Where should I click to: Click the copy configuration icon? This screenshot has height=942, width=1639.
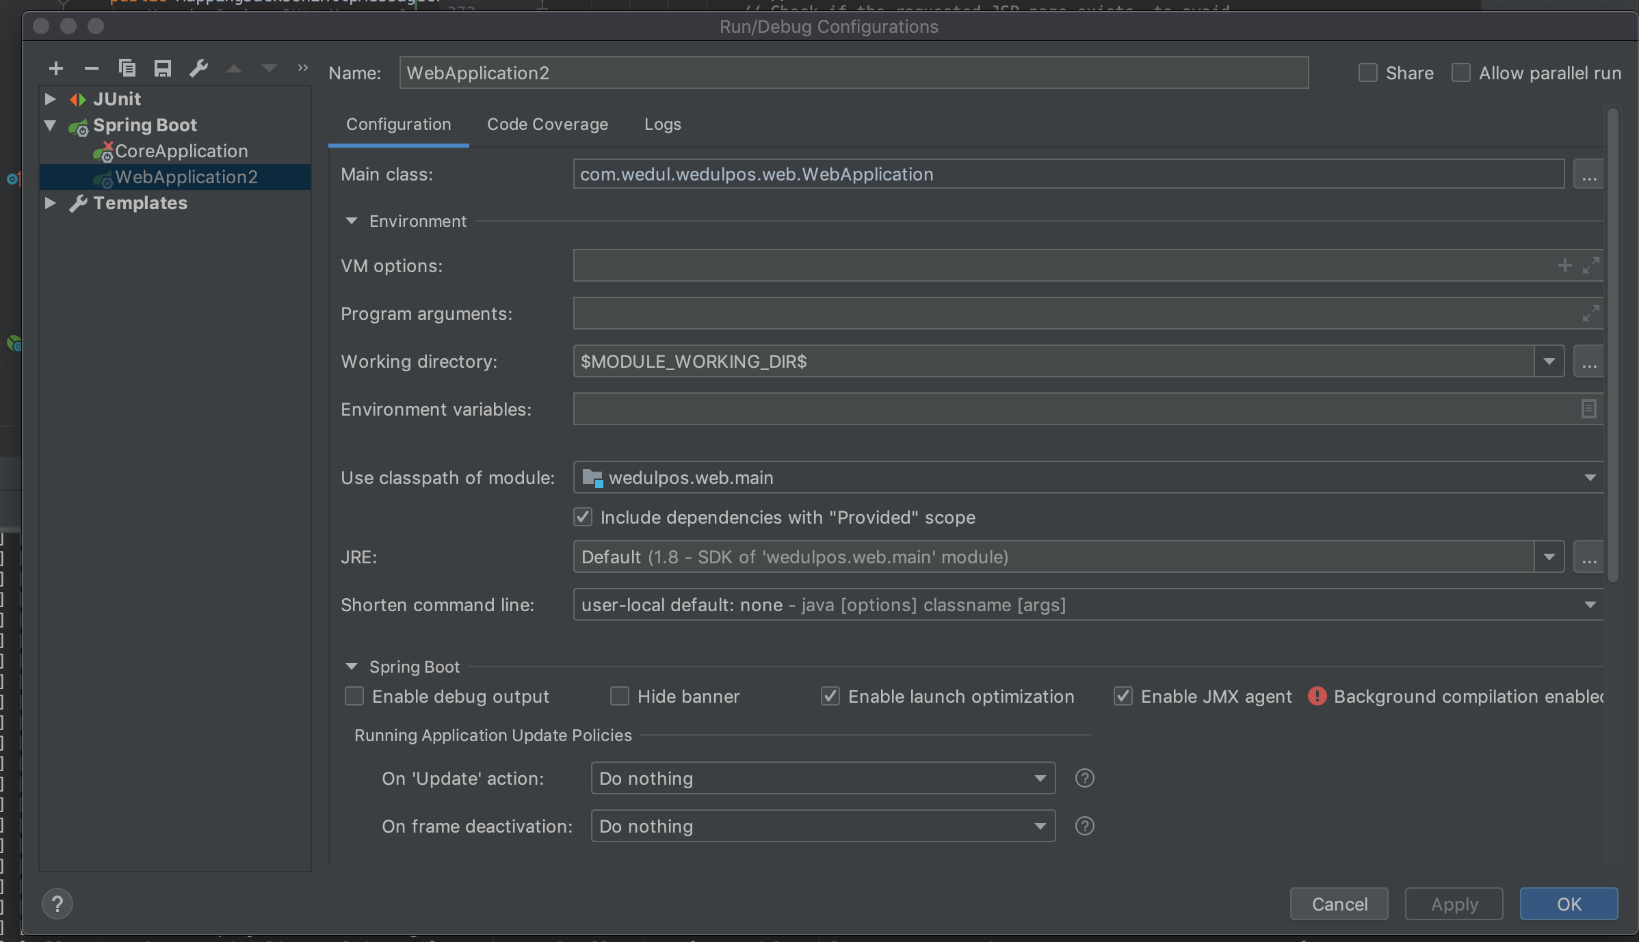pos(127,68)
